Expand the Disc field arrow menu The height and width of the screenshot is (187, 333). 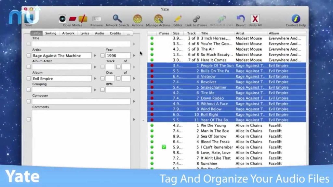pos(134,78)
